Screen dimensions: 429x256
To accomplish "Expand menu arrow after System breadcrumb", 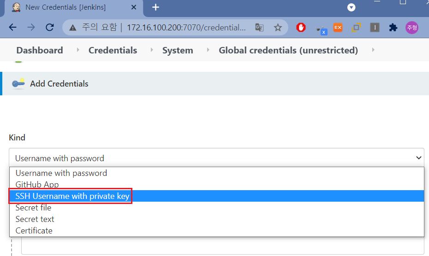I will (208, 50).
